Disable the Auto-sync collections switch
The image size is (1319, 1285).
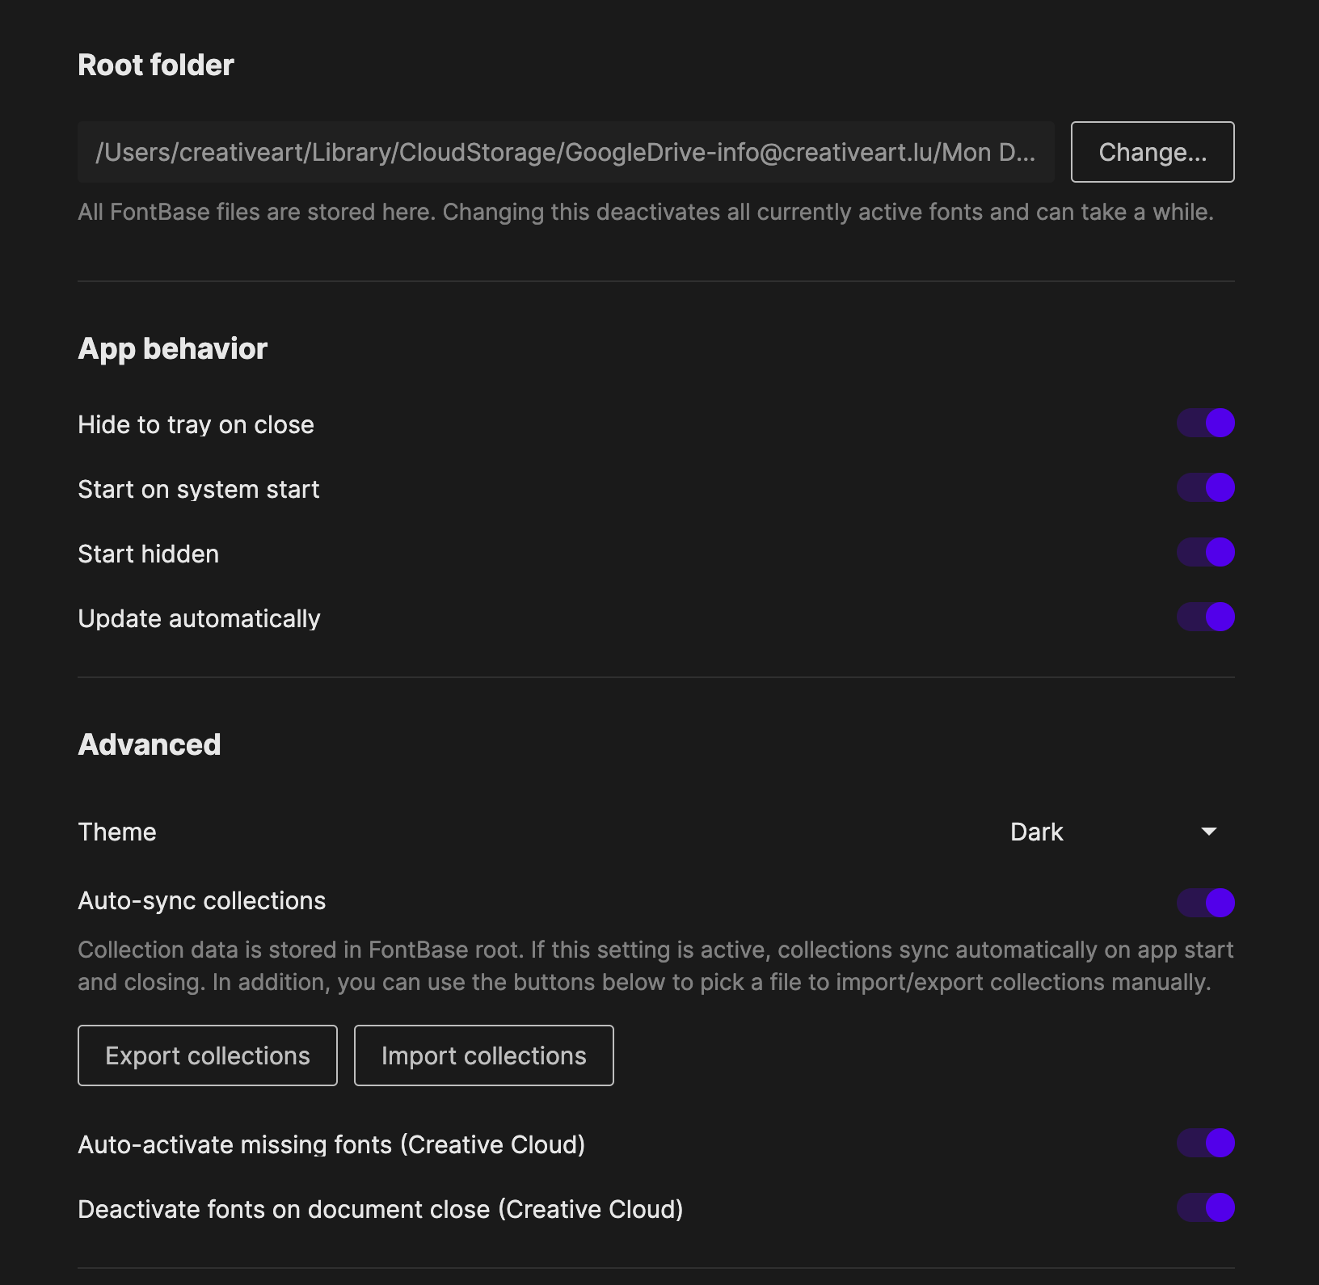pyautogui.click(x=1205, y=902)
